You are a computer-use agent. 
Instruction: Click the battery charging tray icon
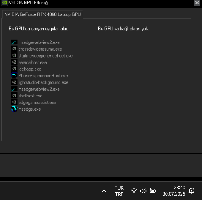(153, 191)
